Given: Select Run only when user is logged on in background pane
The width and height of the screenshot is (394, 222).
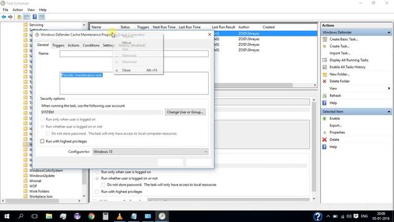Looking at the screenshot, I should click(97, 172).
